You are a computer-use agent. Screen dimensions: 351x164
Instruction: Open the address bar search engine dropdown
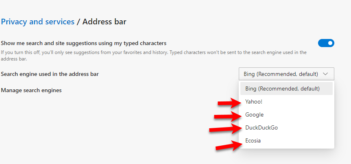tap(286, 74)
